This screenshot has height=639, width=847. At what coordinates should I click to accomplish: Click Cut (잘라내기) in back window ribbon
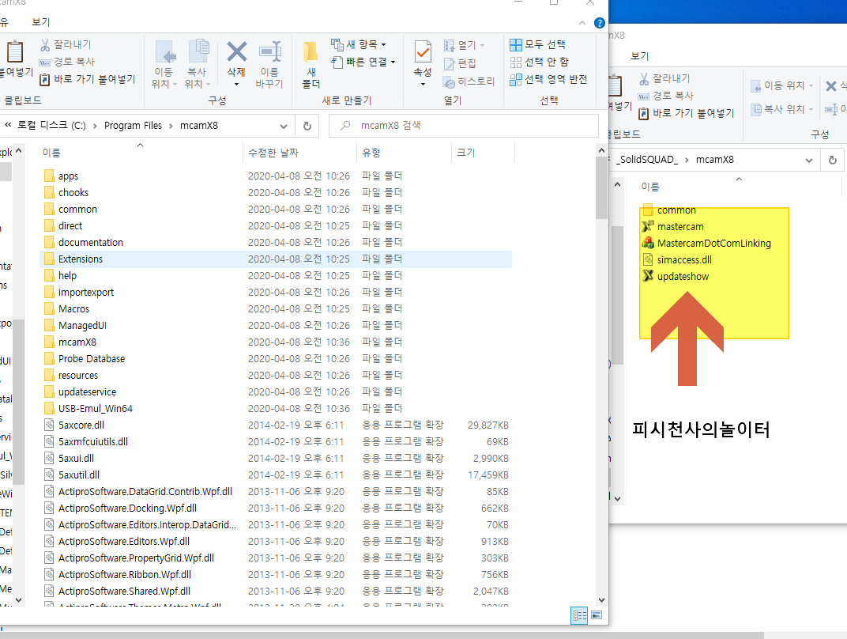[x=664, y=78]
